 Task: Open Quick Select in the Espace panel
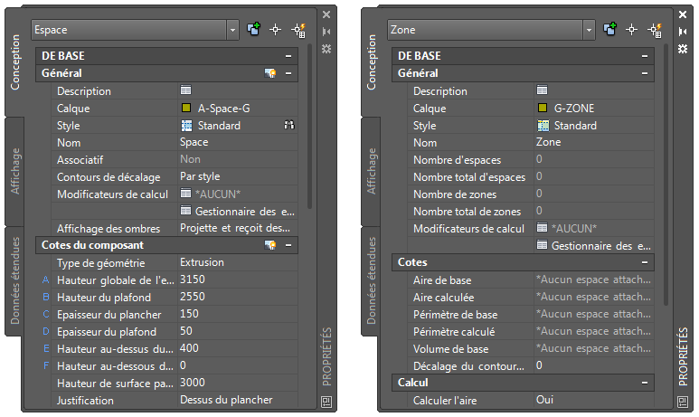coord(299,30)
